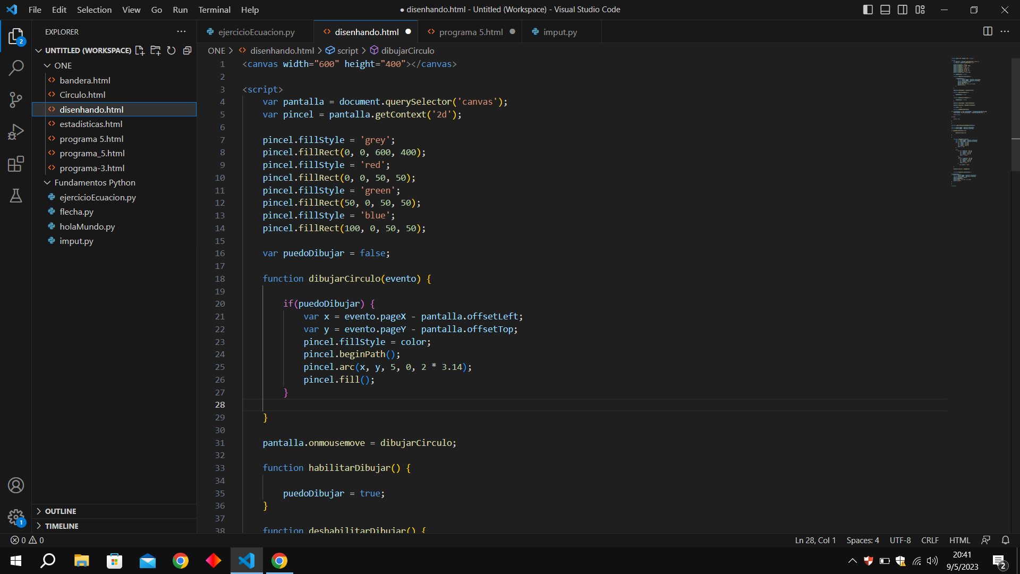Open editor more actions menu
The width and height of the screenshot is (1020, 574).
[1005, 32]
